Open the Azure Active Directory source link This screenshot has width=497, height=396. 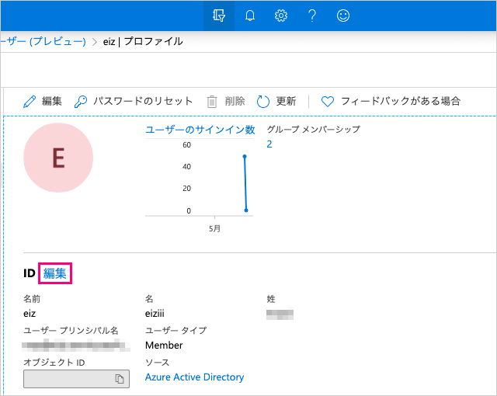[194, 377]
